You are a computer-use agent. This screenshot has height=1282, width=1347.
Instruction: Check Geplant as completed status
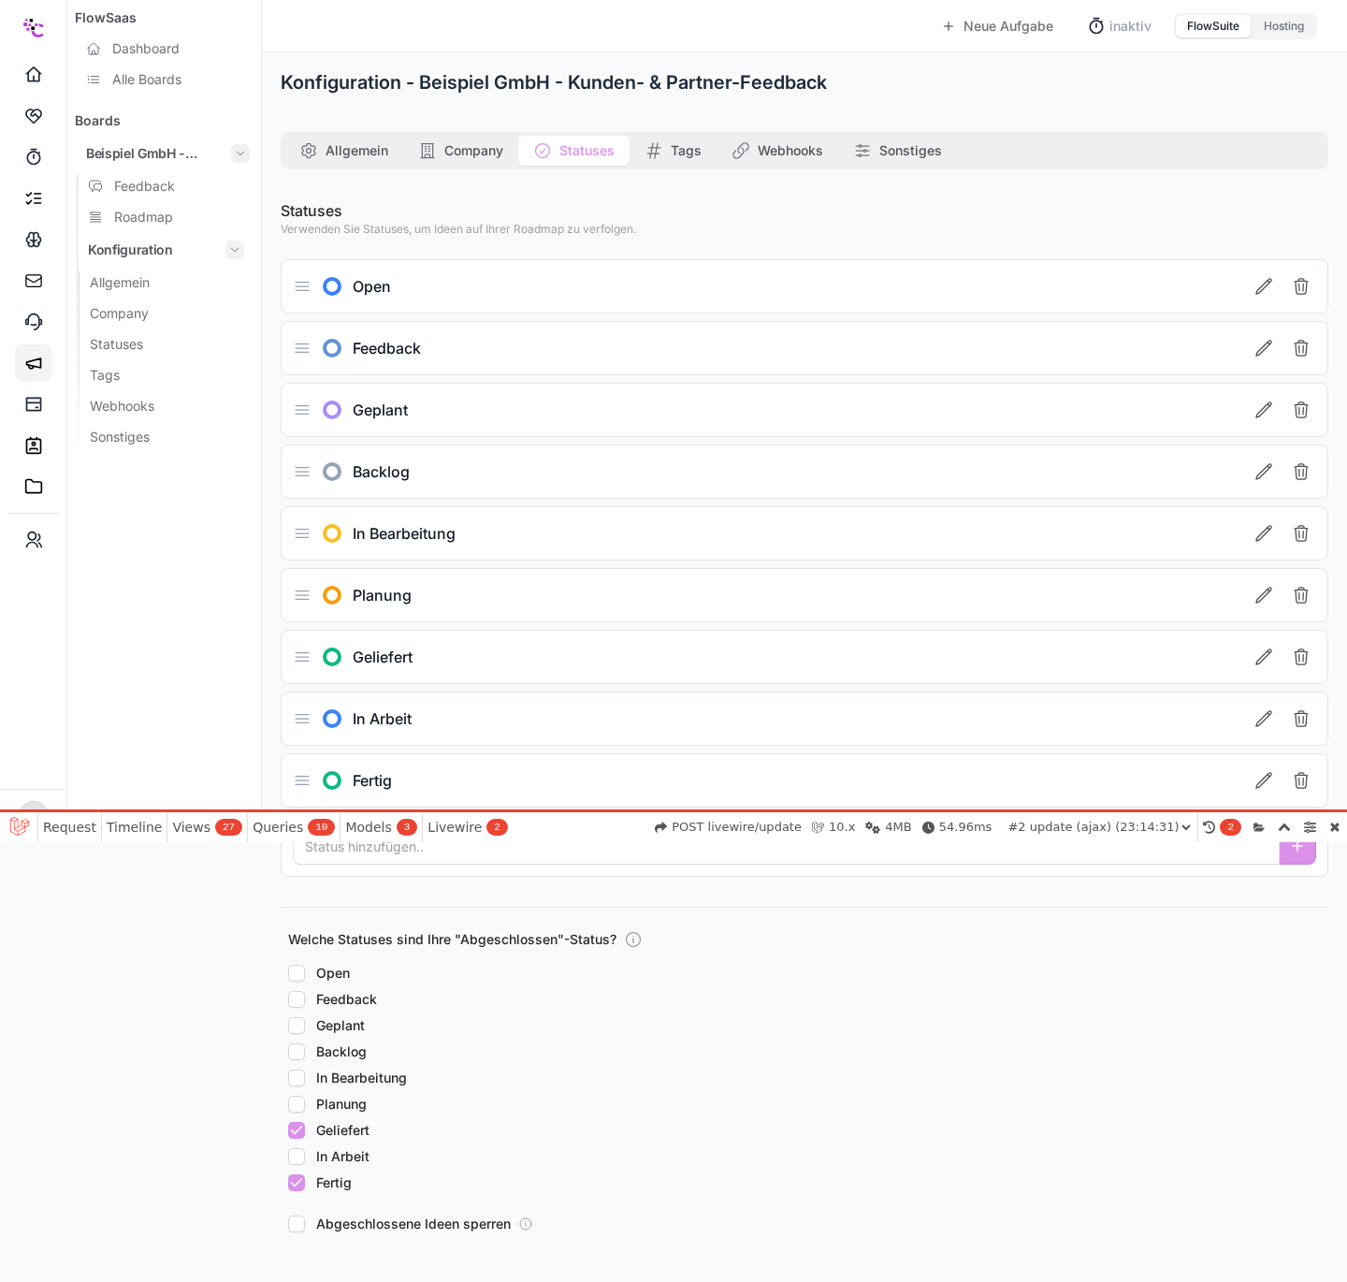coord(297,1026)
